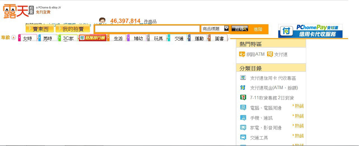The width and height of the screenshot is (359, 146).
Task: Click the 7-11 store icon
Action: (243, 97)
